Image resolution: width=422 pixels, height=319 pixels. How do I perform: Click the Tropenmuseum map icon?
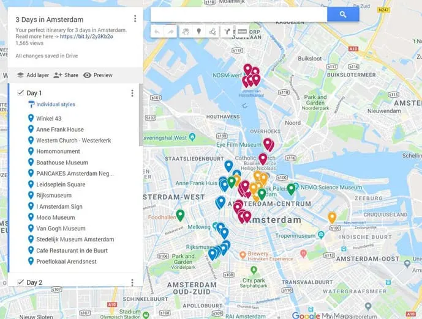(321, 235)
